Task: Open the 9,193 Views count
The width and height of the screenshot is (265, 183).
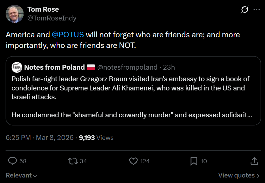Action: 96,138
